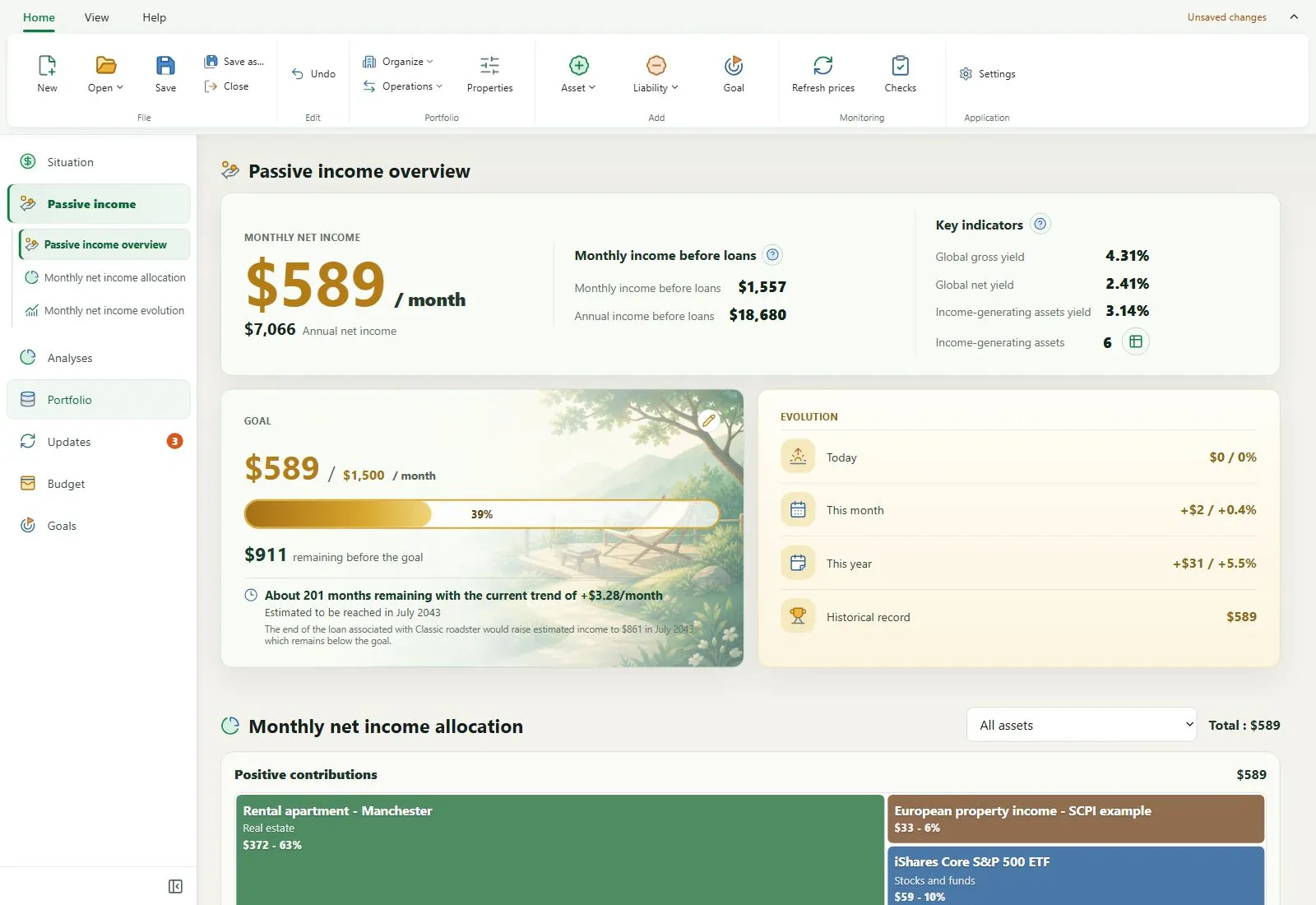Select the European property income SCPI block
The image size is (1316, 905).
(1076, 819)
